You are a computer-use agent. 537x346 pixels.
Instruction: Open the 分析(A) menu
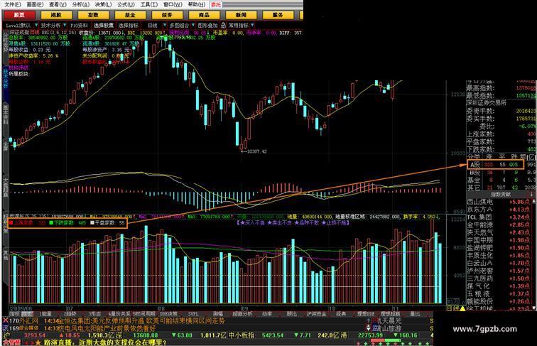pyautogui.click(x=81, y=4)
